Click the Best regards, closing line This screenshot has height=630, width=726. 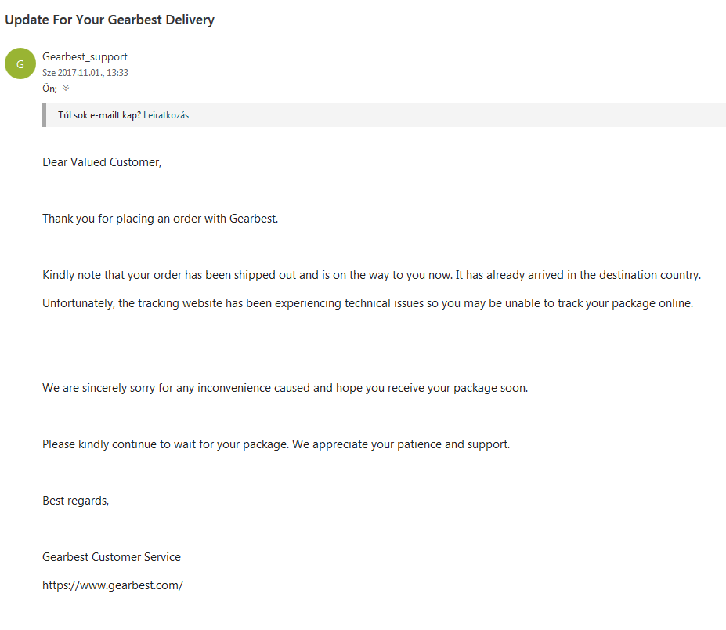(x=75, y=501)
